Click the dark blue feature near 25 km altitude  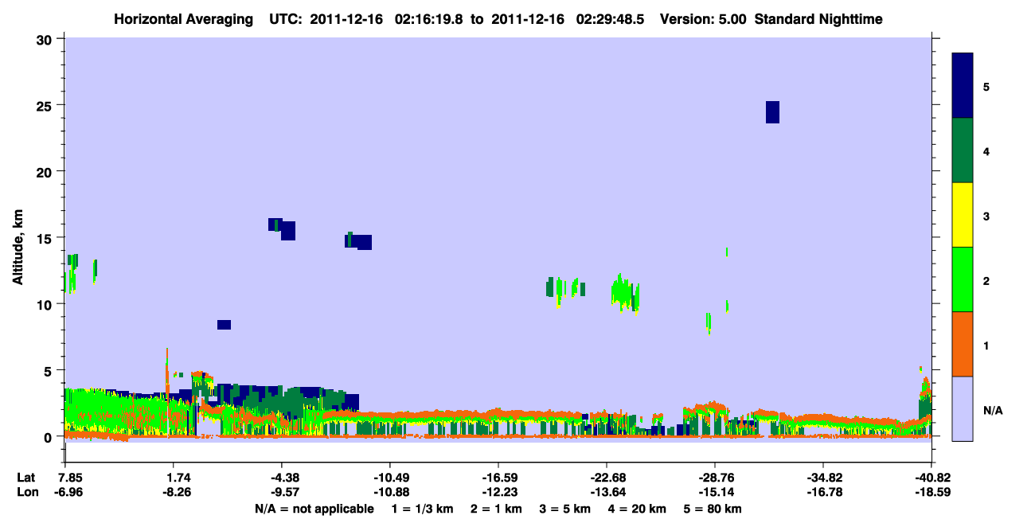(x=772, y=112)
